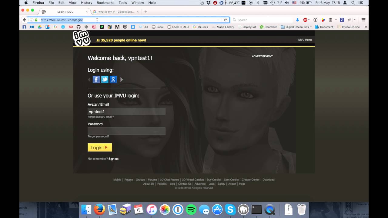The image size is (388, 218).
Task: Open the Mobile footer link
Action: point(117,180)
